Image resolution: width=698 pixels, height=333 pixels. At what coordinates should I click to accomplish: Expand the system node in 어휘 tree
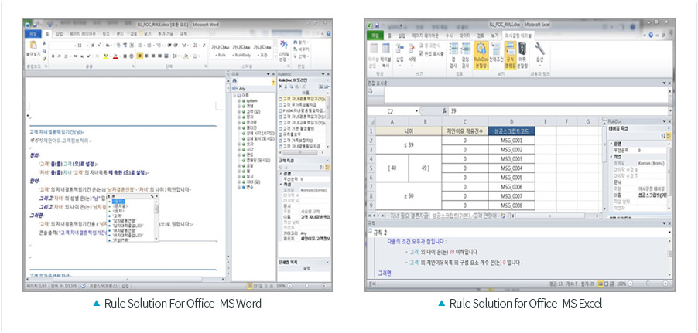click(238, 101)
